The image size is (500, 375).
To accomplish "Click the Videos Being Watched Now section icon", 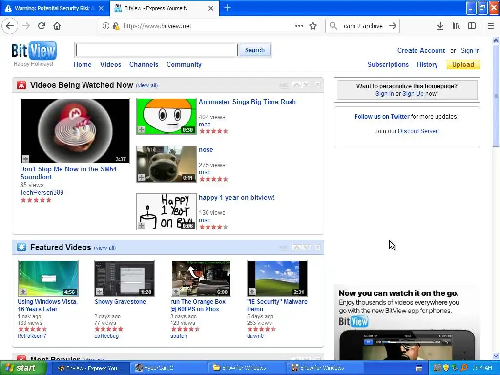I will [x=21, y=85].
